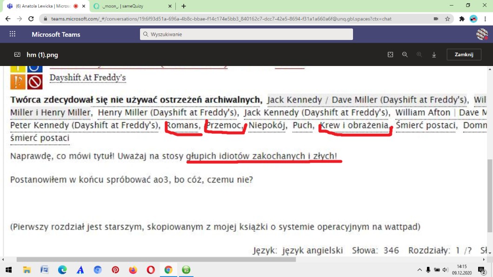Reload the current Teams page

(x=31, y=19)
